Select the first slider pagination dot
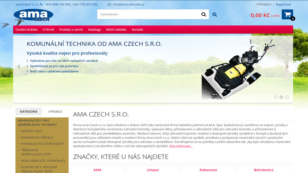The image size is (308, 173). pos(276,97)
